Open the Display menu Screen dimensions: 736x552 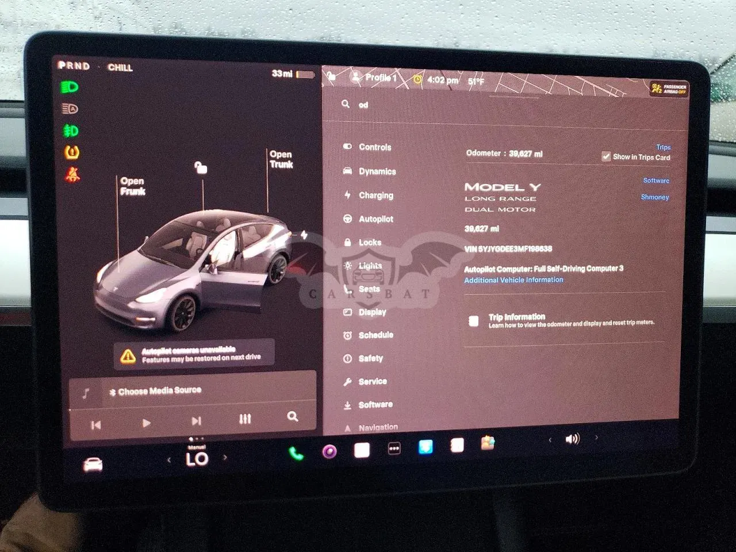point(365,312)
